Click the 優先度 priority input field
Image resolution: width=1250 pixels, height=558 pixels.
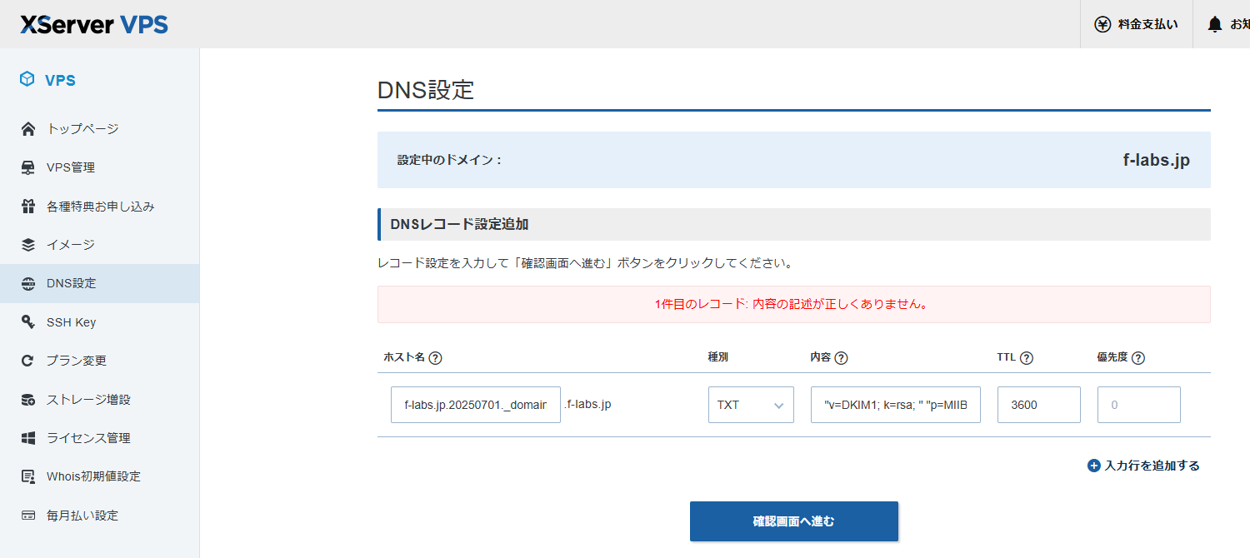[x=1138, y=405]
